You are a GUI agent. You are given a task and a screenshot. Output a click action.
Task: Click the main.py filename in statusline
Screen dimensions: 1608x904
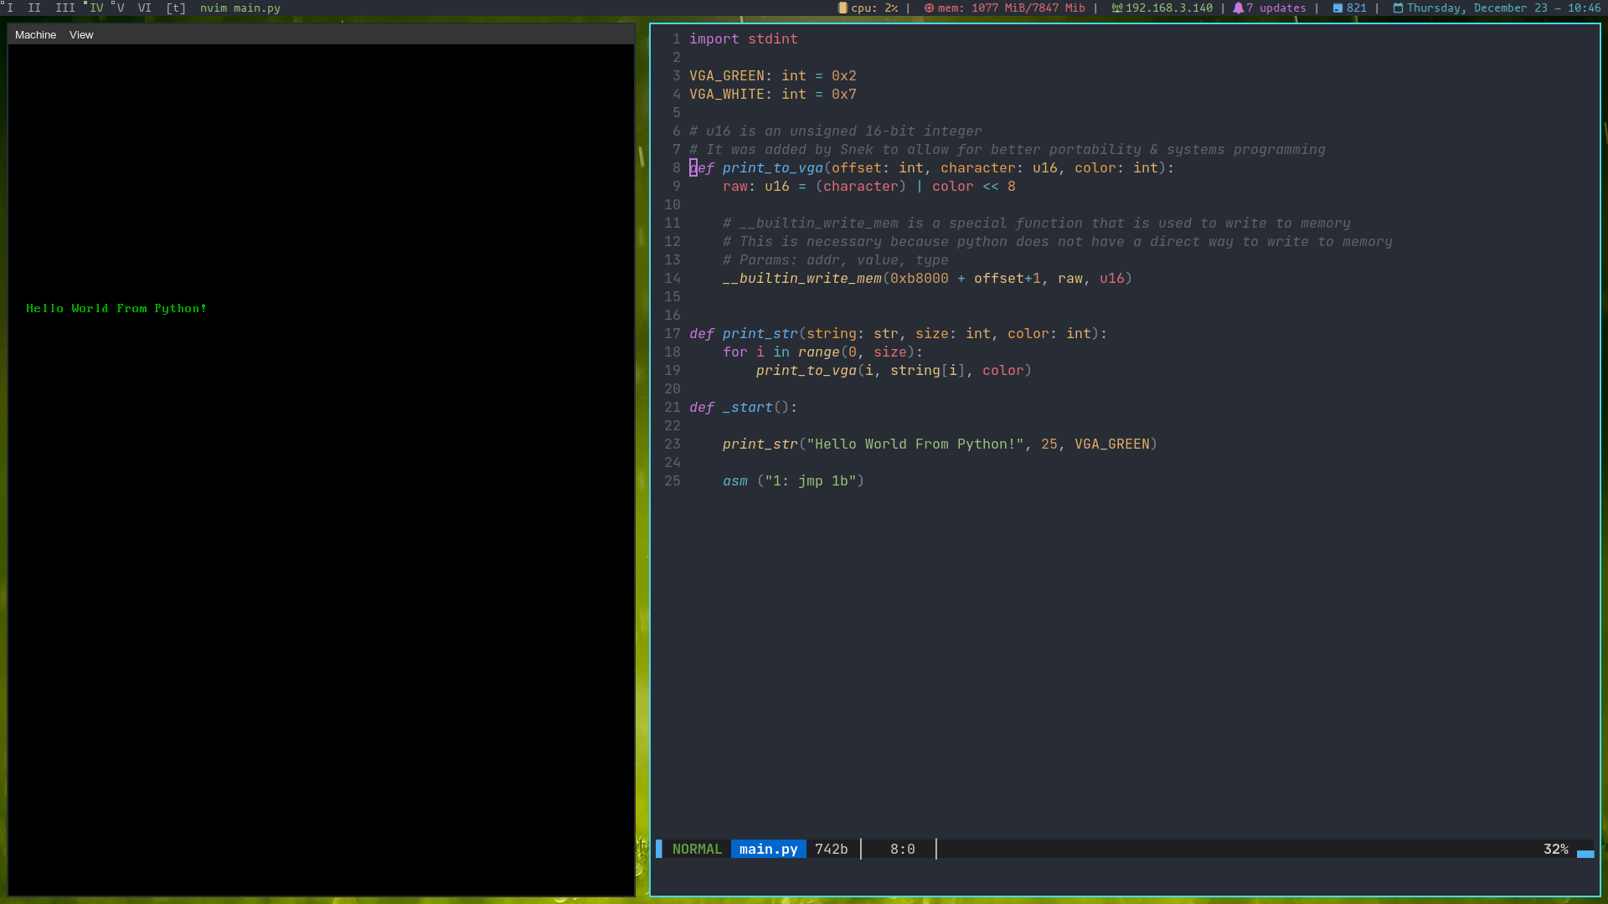tap(768, 849)
